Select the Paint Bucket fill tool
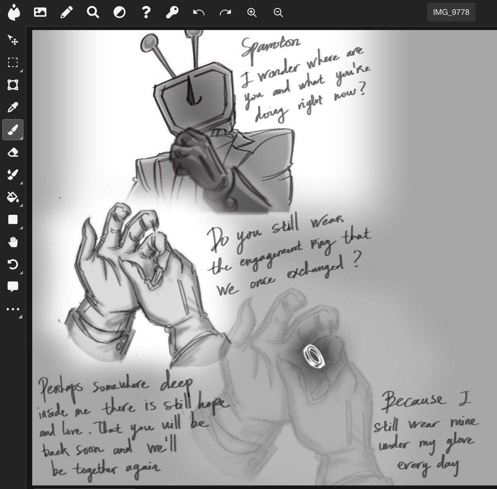 tap(13, 197)
